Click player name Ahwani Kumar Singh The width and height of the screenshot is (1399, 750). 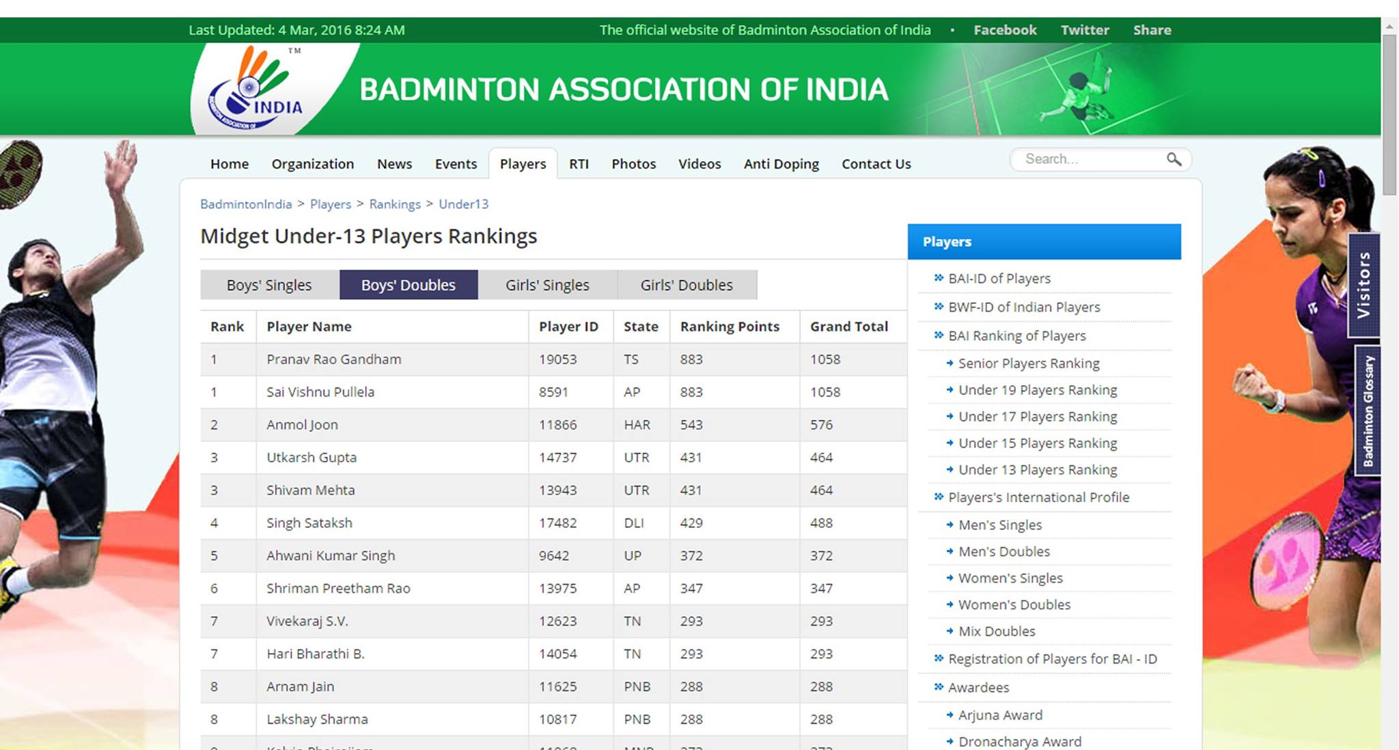coord(331,556)
